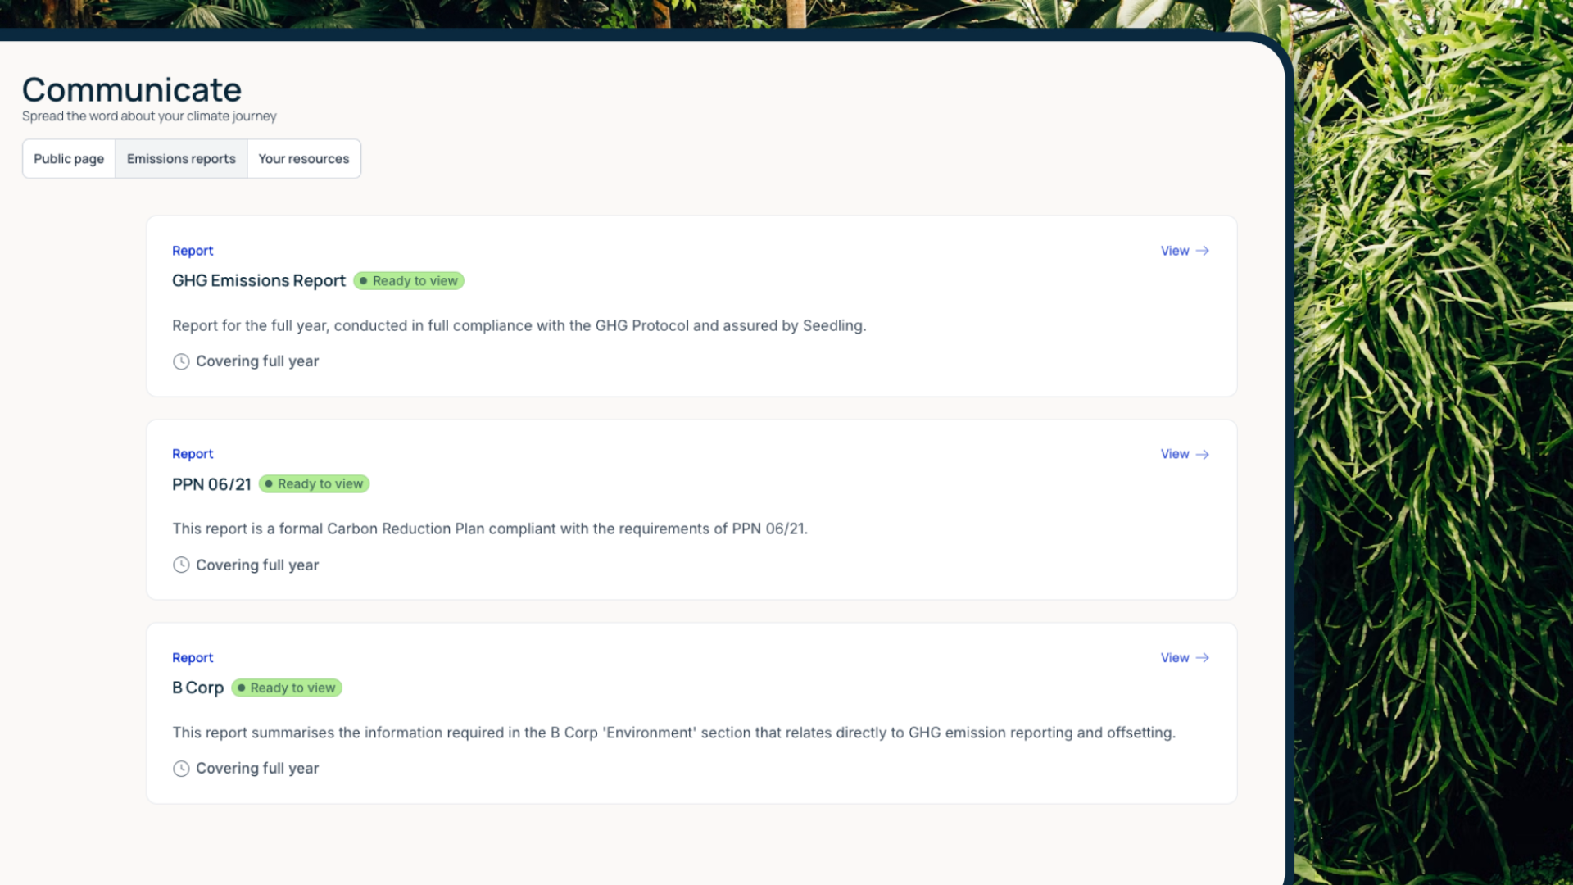The height and width of the screenshot is (885, 1573).
Task: Click the Communicate page heading
Action: 132,90
